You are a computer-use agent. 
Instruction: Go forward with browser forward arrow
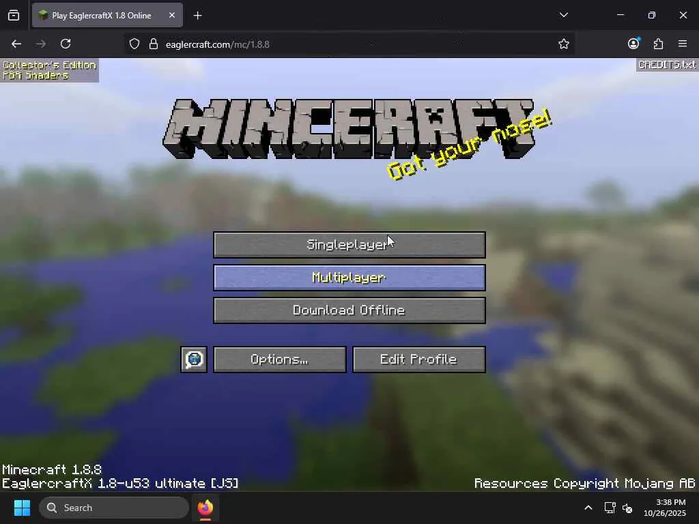click(x=41, y=44)
